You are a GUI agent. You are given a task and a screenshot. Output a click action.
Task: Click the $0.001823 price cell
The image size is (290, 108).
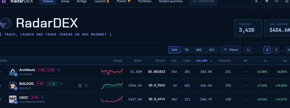click(157, 72)
